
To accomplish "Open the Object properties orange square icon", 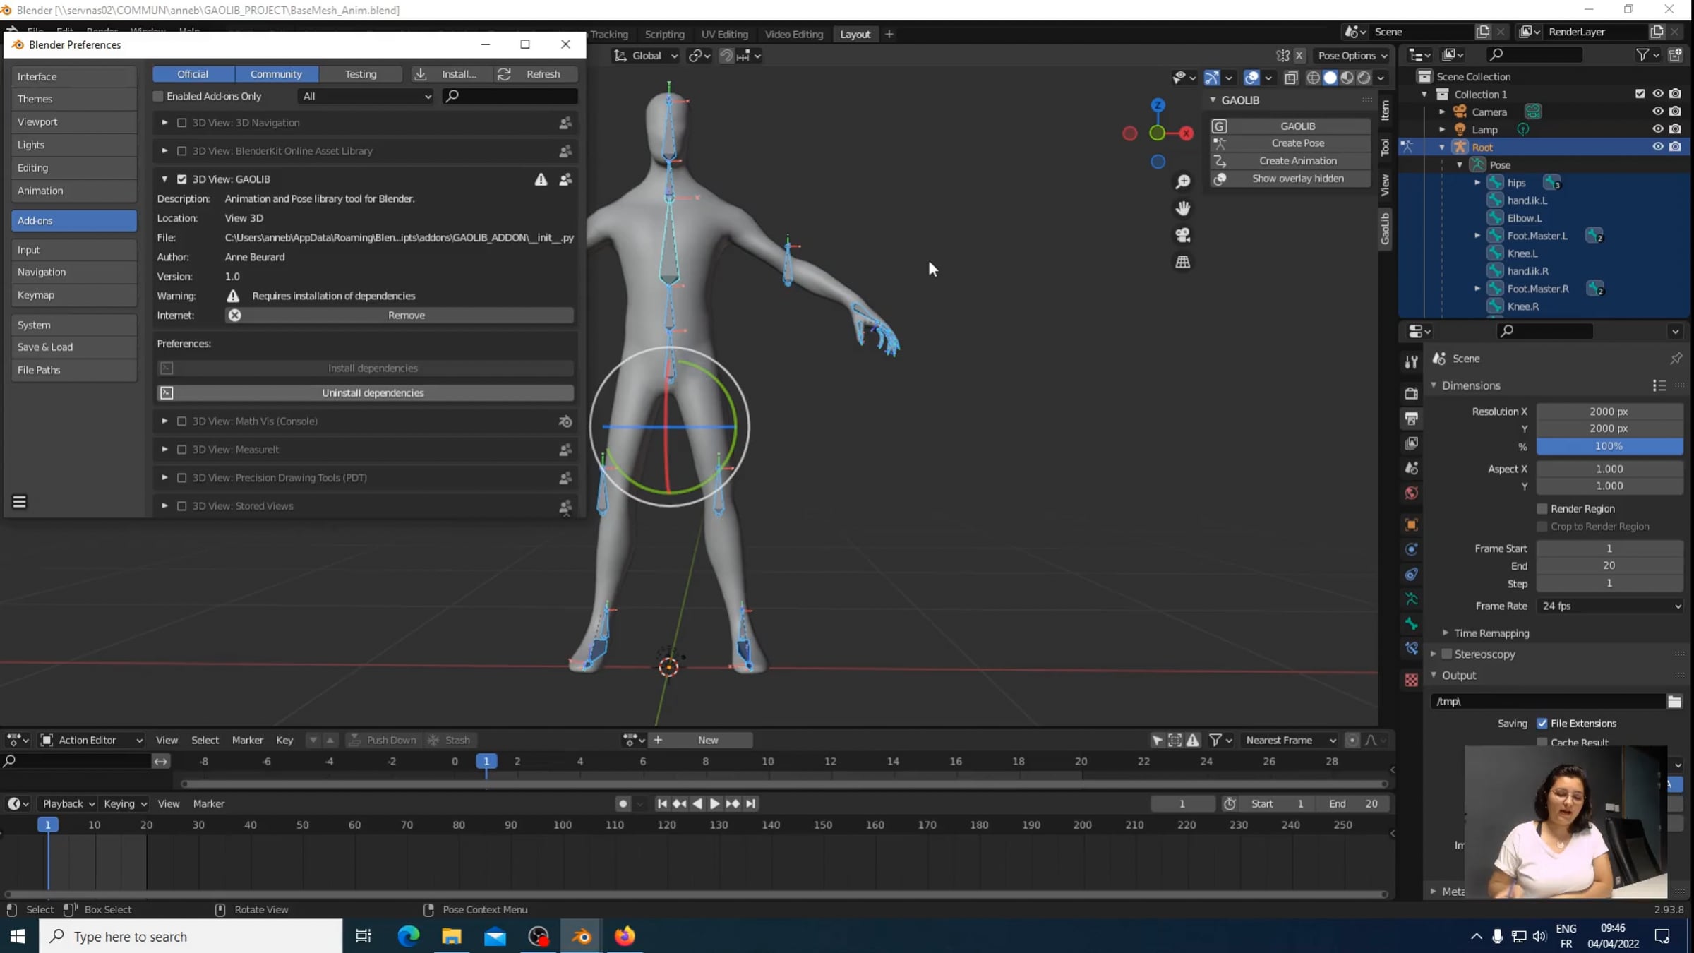I will pyautogui.click(x=1411, y=525).
